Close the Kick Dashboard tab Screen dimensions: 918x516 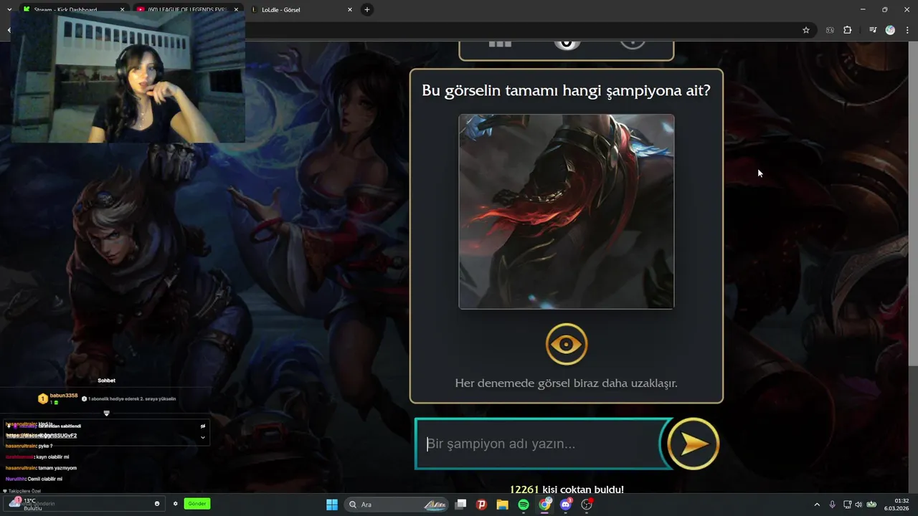click(x=122, y=10)
